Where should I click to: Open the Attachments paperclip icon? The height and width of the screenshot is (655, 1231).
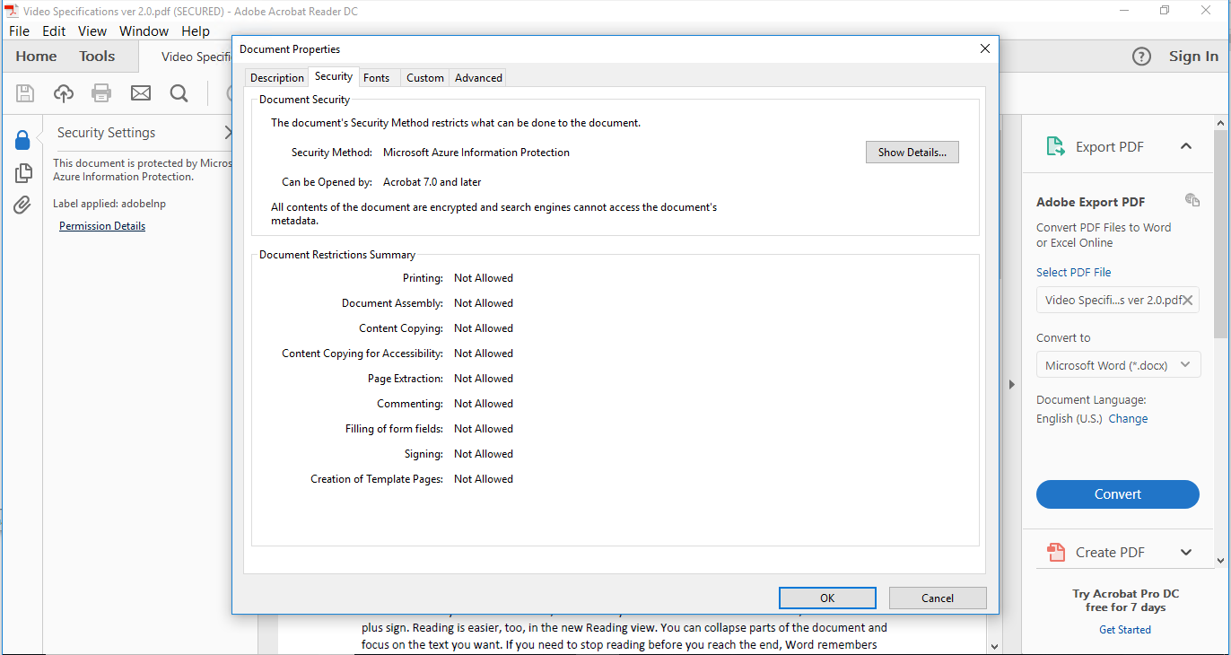[x=22, y=205]
